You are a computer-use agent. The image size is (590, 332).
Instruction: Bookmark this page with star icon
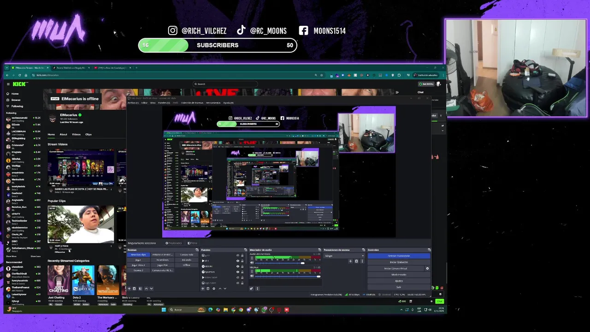(x=321, y=75)
